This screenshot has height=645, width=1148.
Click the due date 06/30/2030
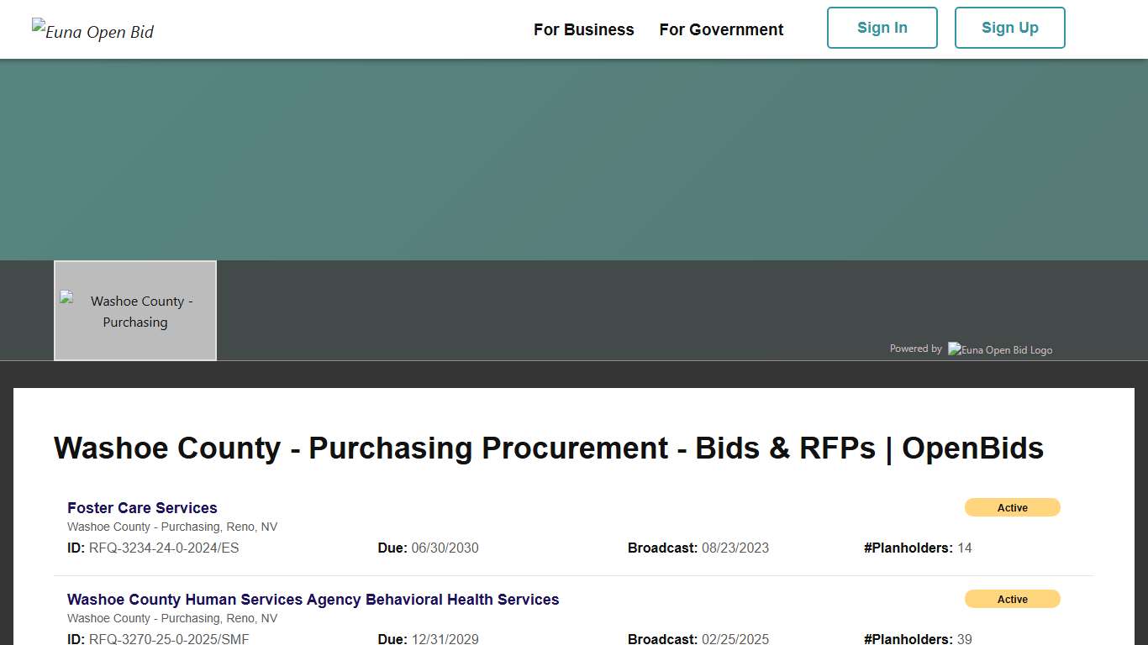click(x=445, y=548)
